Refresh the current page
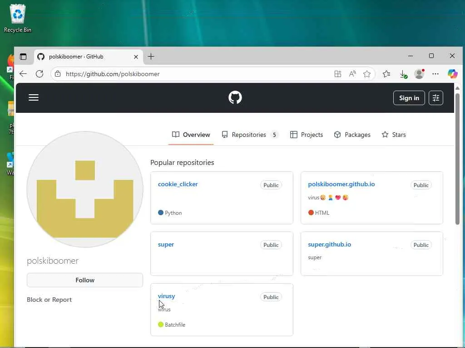The height and width of the screenshot is (348, 465). tap(40, 74)
